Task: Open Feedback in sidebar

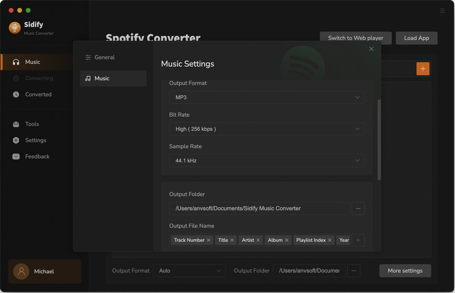Action: 37,157
